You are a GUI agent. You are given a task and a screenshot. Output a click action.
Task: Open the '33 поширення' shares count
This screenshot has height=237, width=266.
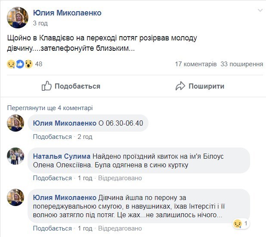click(241, 64)
